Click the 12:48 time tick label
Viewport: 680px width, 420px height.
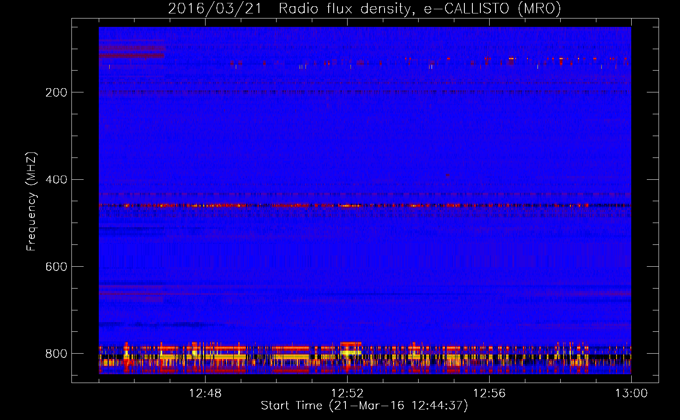[x=205, y=394]
